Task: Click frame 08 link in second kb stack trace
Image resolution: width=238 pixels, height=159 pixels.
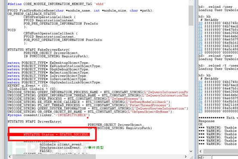Action: point(200,108)
